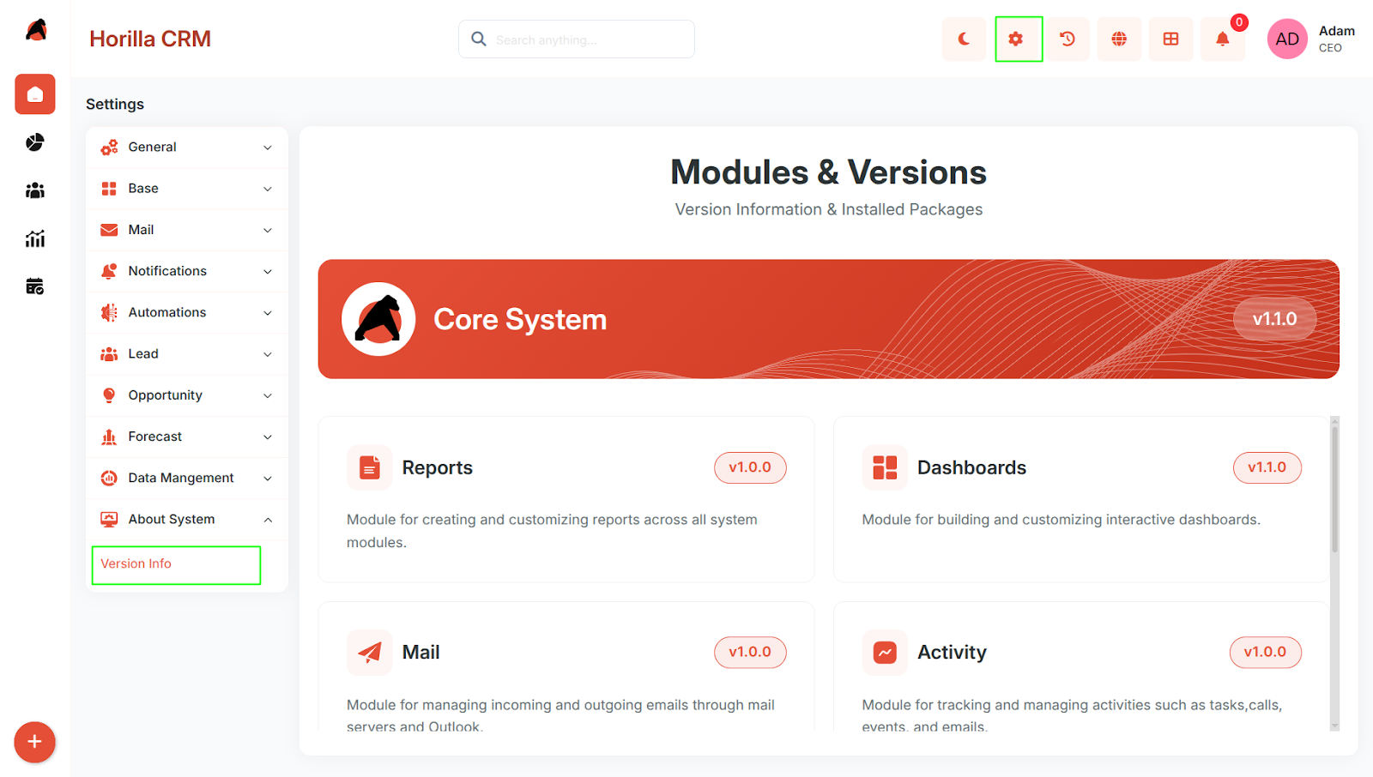Image resolution: width=1373 pixels, height=777 pixels.
Task: Click the Horilla gorilla logo in sidebar
Action: point(36,30)
